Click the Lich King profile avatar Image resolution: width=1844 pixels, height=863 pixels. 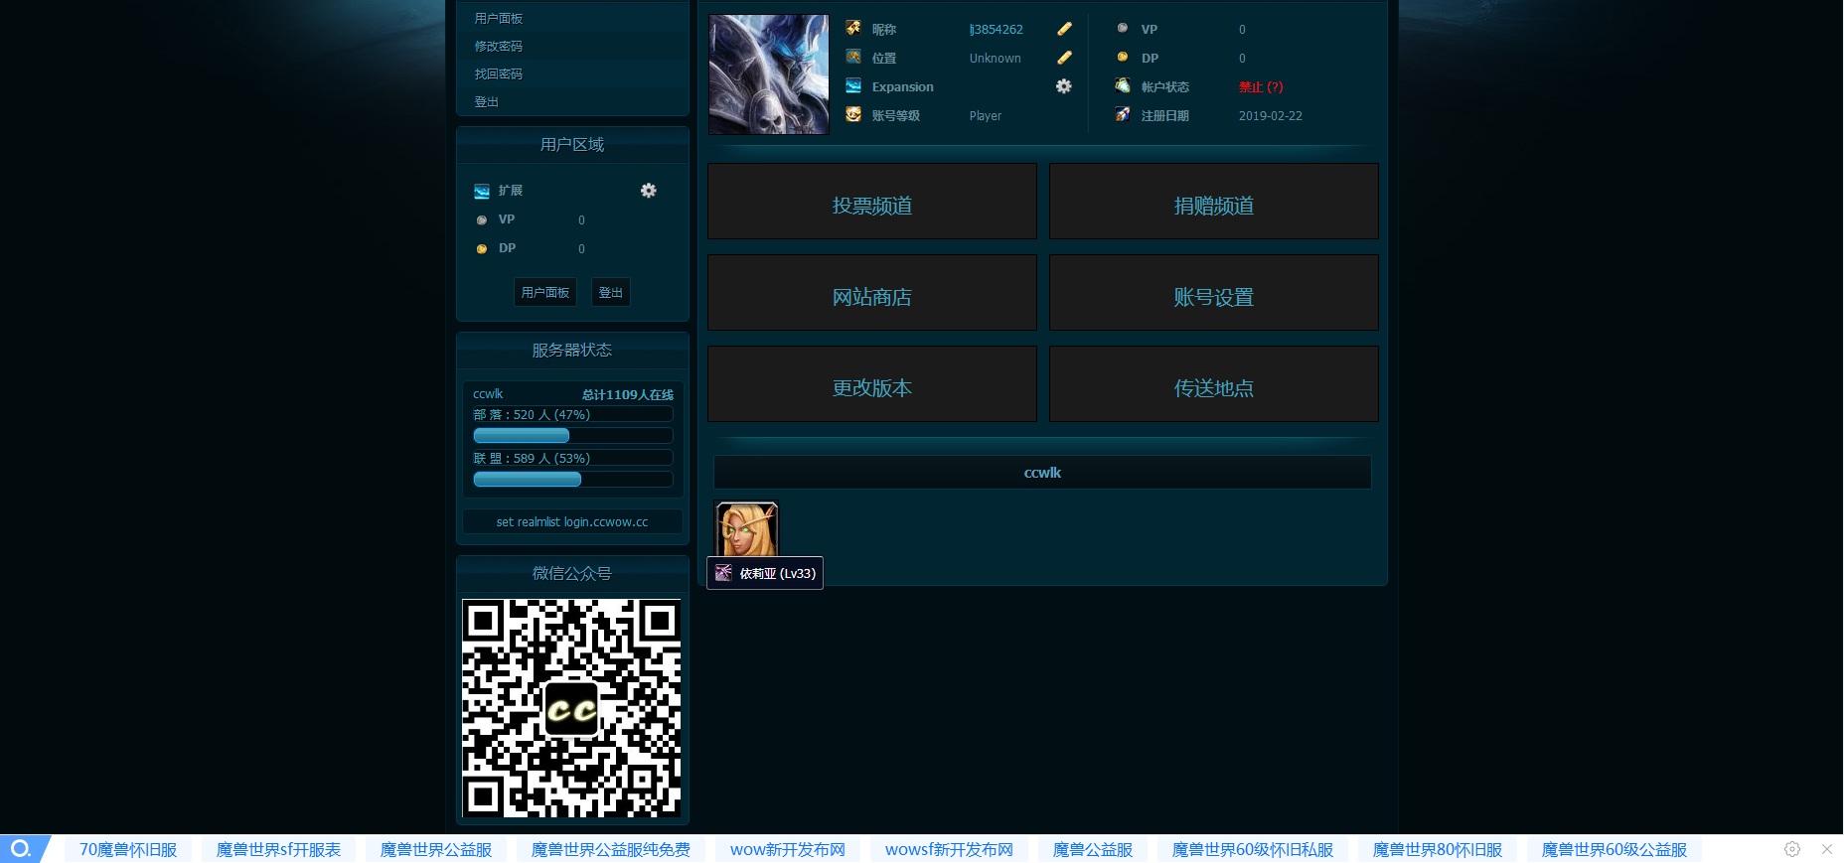tap(768, 74)
